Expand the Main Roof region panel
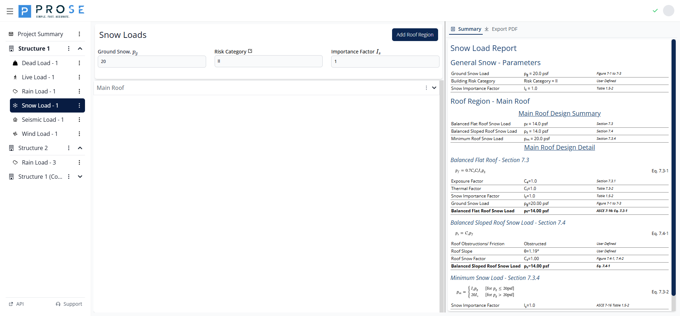Viewport: 680px width, 316px height. click(434, 88)
